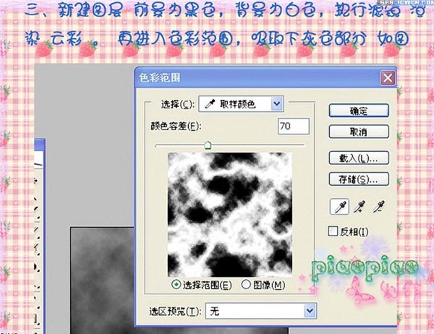Click the 颜色容差 field showing 70
This screenshot has height=334, width=434.
pyautogui.click(x=293, y=127)
